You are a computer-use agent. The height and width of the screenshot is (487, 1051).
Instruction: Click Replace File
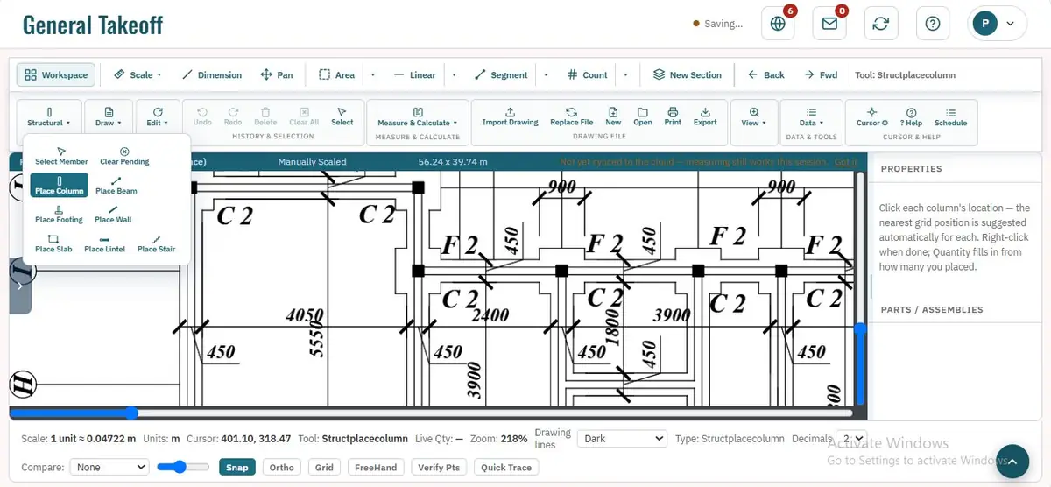point(571,116)
